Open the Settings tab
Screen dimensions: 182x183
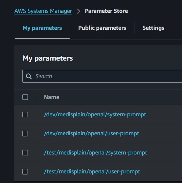tap(153, 28)
